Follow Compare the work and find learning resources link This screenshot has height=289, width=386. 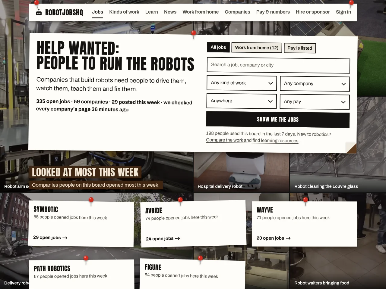252,140
